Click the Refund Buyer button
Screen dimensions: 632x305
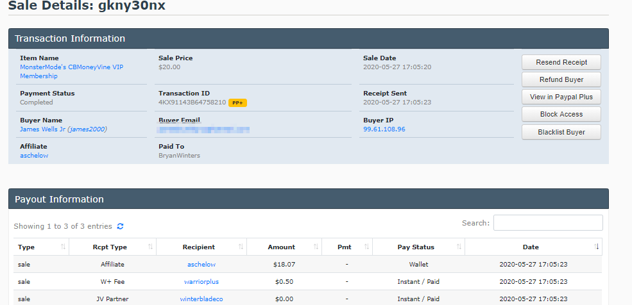point(561,79)
